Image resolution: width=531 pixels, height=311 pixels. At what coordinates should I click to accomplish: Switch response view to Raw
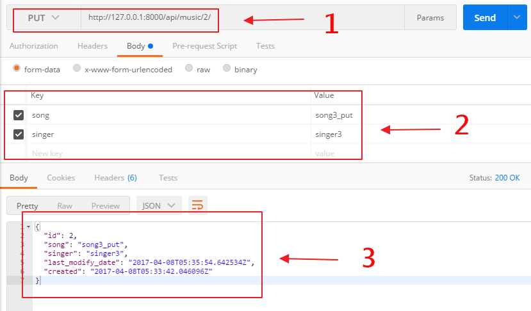pyautogui.click(x=65, y=206)
